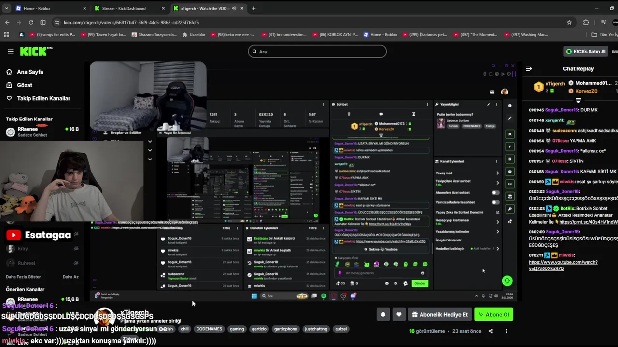Screen dimensions: 618x347
Task: Click the KICKs Satın Al button
Action: click(x=586, y=52)
